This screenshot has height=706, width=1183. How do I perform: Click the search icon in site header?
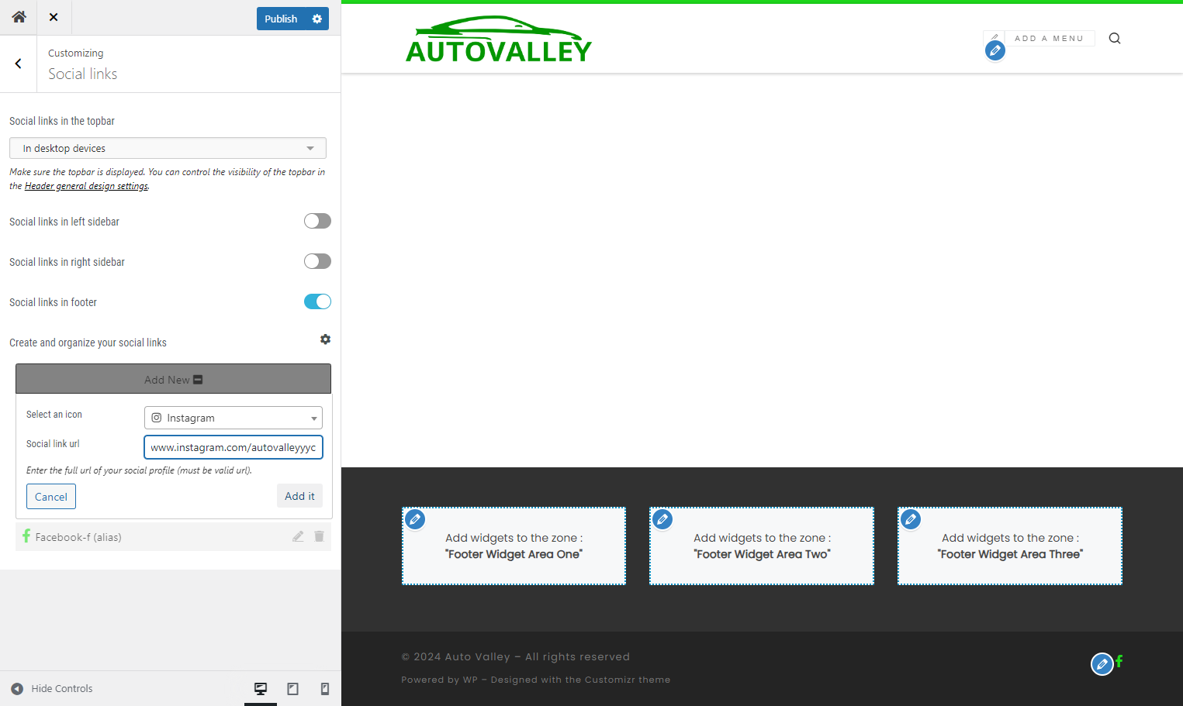pos(1115,38)
